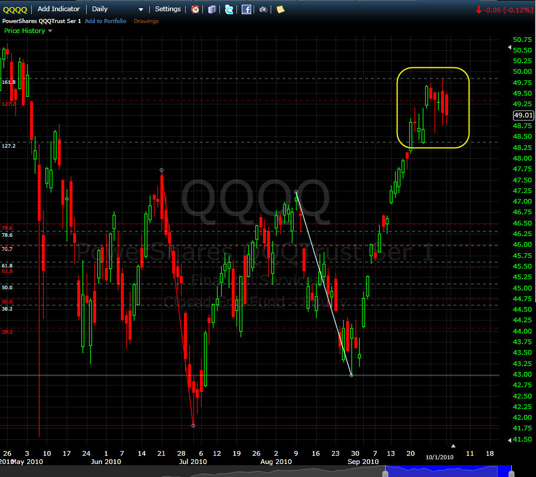Add a note with the yellow sticky note icon
Screen dimensions: 536x477
pyautogui.click(x=280, y=9)
